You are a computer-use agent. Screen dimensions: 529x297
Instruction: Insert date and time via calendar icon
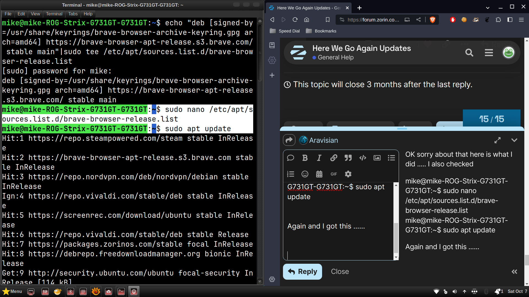click(319, 174)
